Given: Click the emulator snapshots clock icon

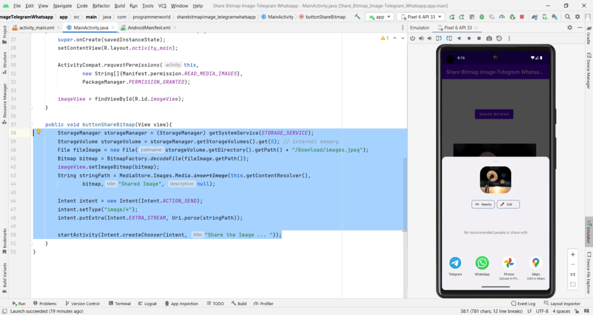Looking at the screenshot, I should 499,39.
